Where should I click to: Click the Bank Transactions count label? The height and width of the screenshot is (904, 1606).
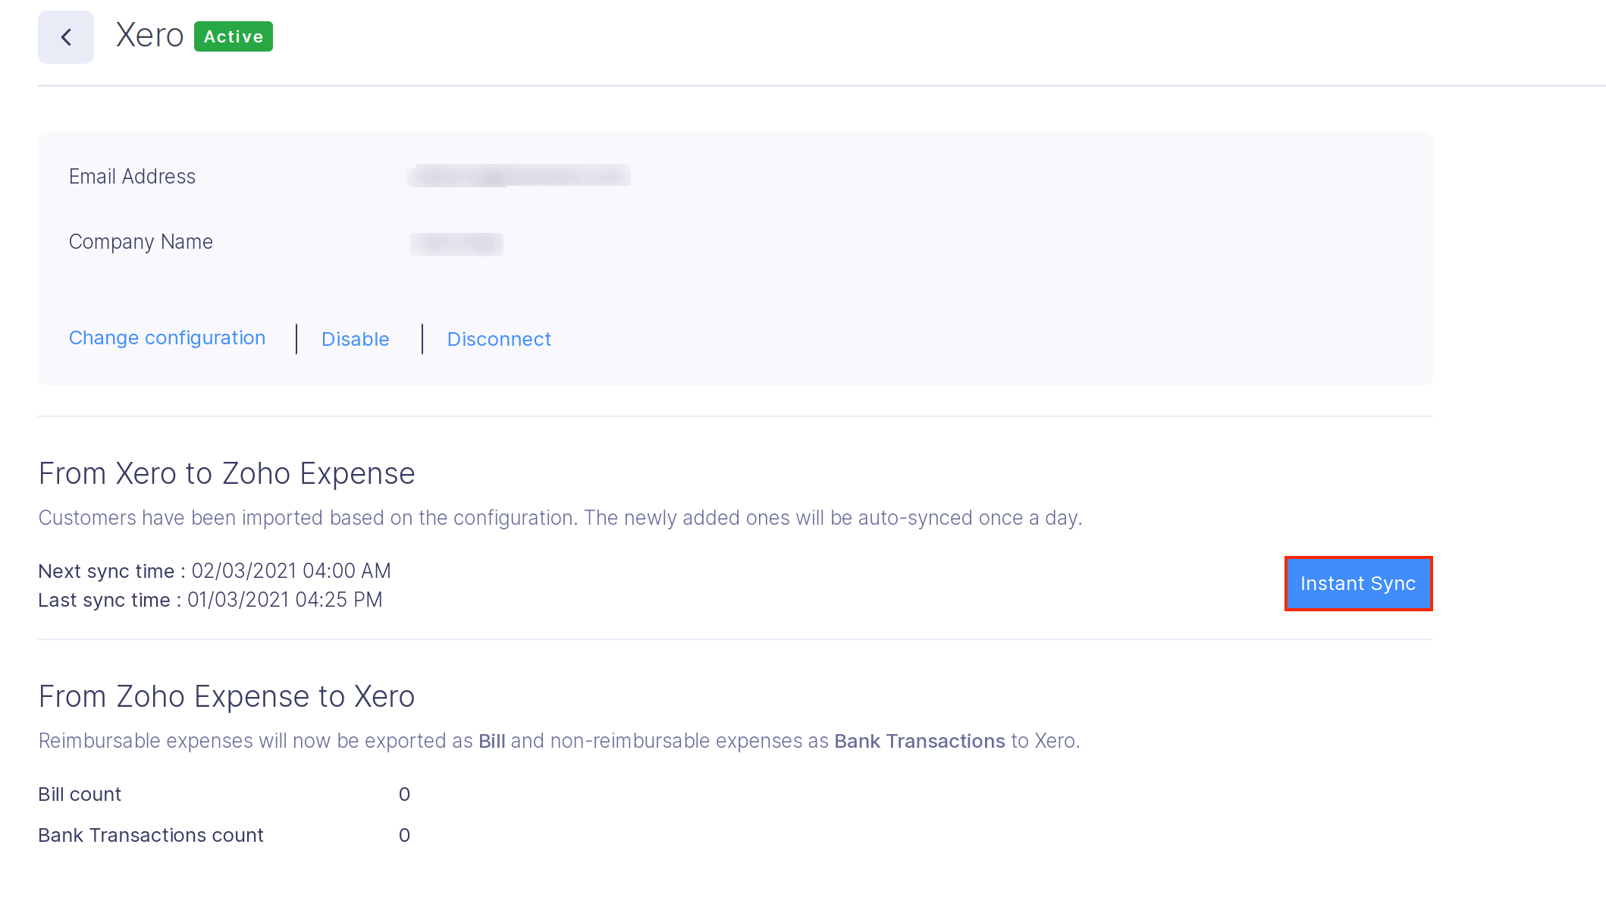(x=150, y=835)
